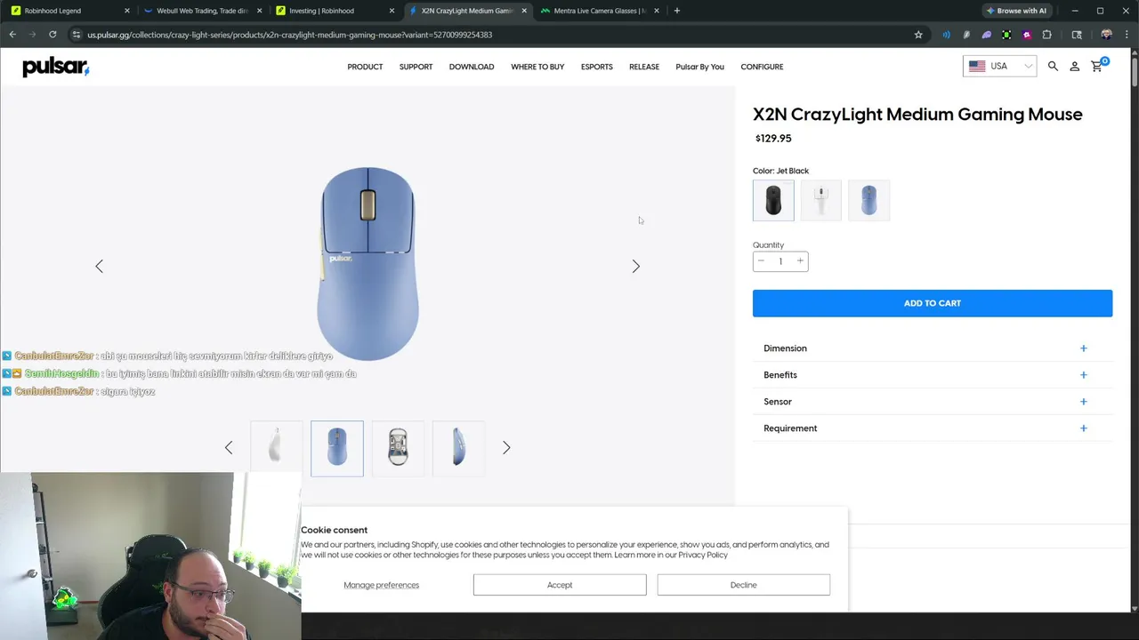This screenshot has height=640, width=1139.
Task: Open the RELEASE menu
Action: [x=644, y=67]
